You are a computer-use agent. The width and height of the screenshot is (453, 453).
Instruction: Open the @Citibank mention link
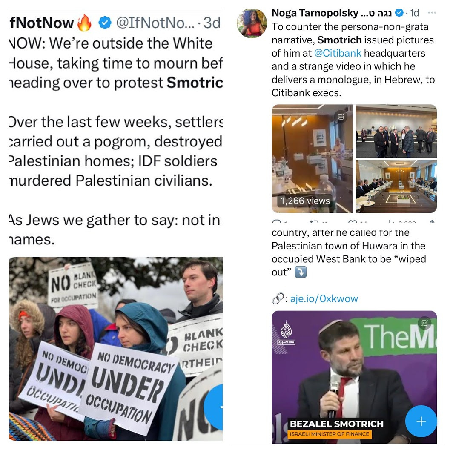pyautogui.click(x=338, y=53)
